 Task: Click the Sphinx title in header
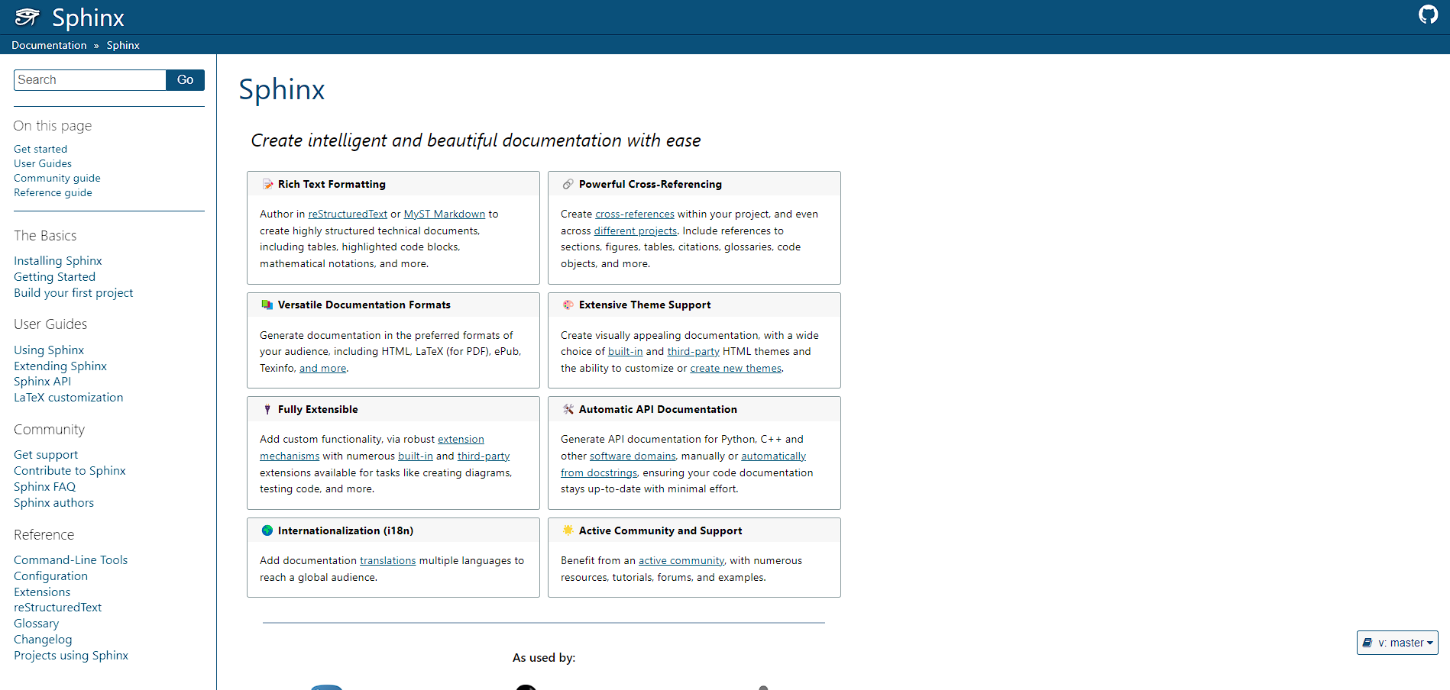pos(88,18)
